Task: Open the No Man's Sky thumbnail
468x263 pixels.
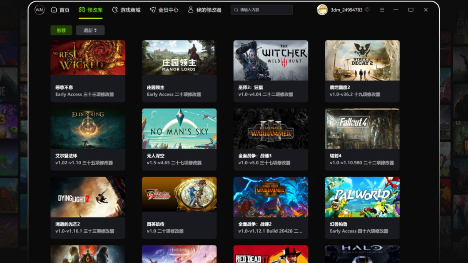Action: (x=179, y=129)
